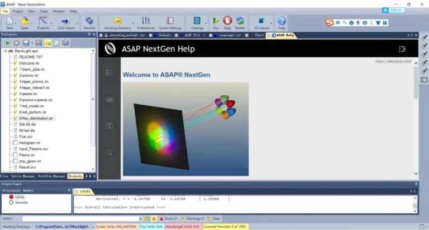
Task: Open the Working Directory dropdown arrow
Action: [134, 23]
